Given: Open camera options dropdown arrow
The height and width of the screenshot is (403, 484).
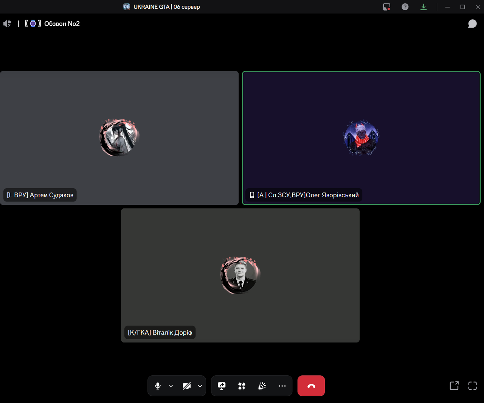Looking at the screenshot, I should click(200, 386).
